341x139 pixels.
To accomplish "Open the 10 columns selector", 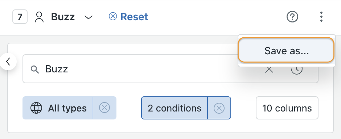I will [x=287, y=108].
